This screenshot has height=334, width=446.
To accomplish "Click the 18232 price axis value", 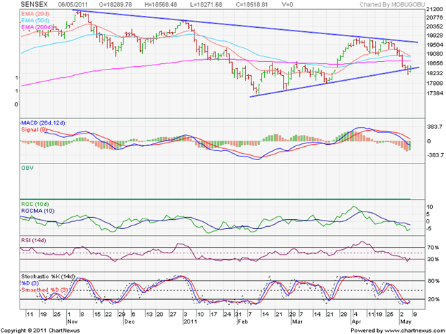I will coord(435,73).
